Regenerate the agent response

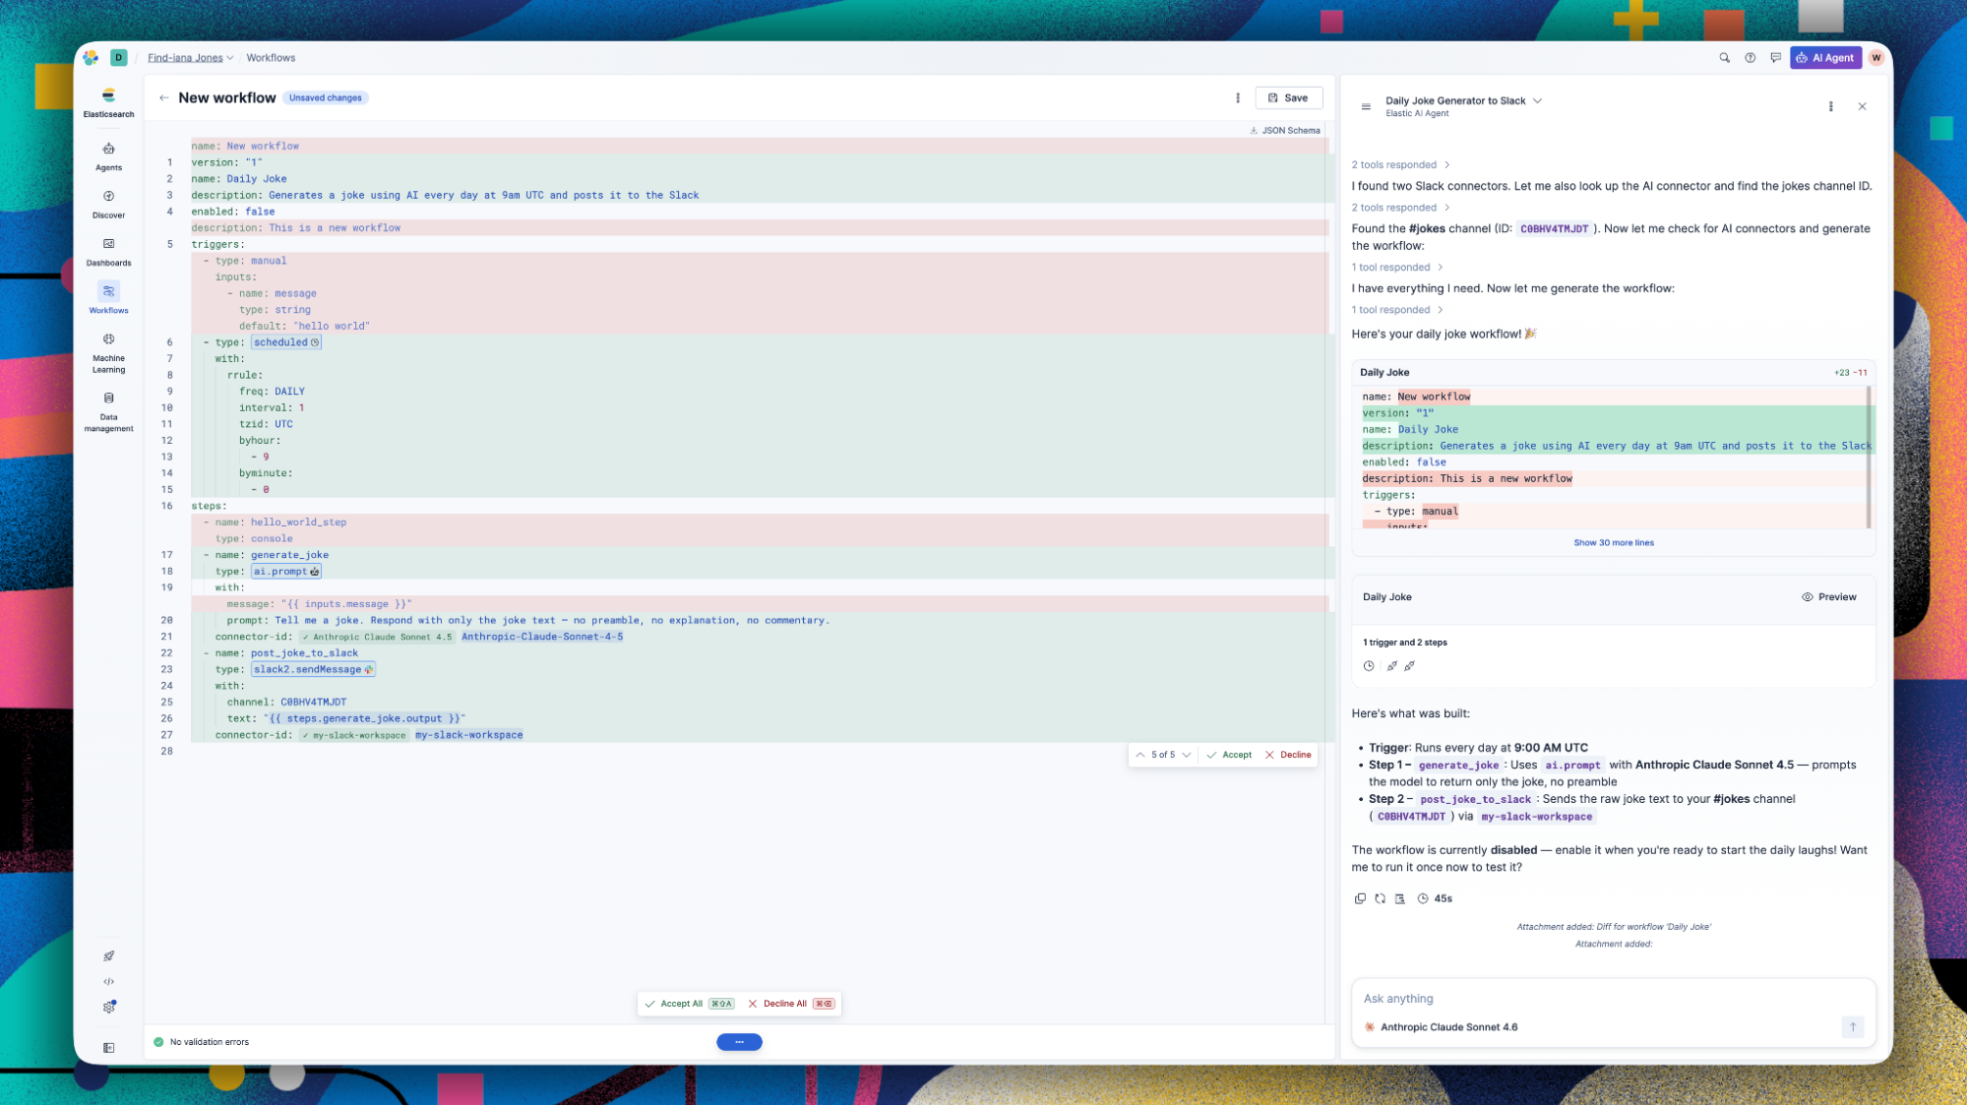(1380, 898)
